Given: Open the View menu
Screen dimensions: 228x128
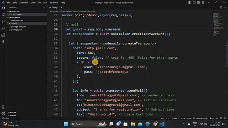Looking at the screenshot, I should pyautogui.click(x=33, y=2).
